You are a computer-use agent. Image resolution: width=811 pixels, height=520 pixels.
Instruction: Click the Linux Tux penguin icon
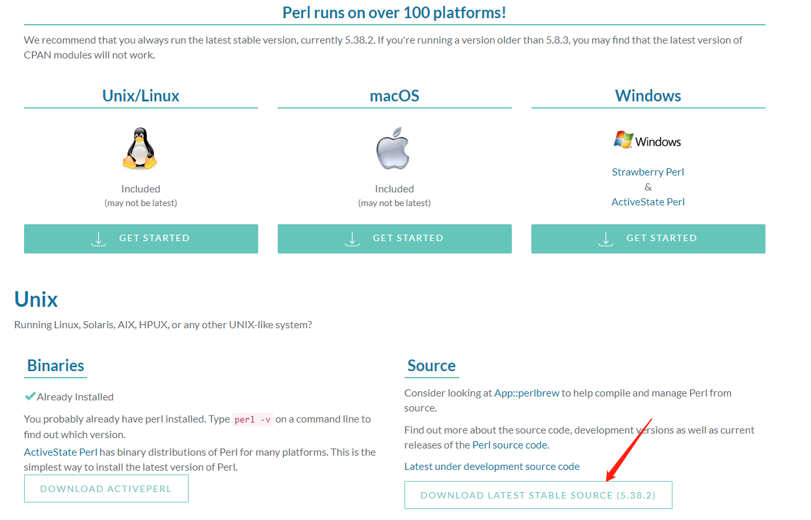(140, 149)
